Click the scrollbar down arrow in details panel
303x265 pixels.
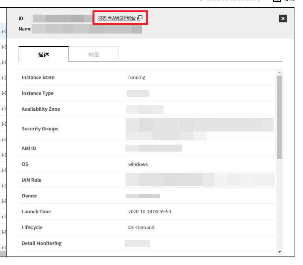point(280,251)
